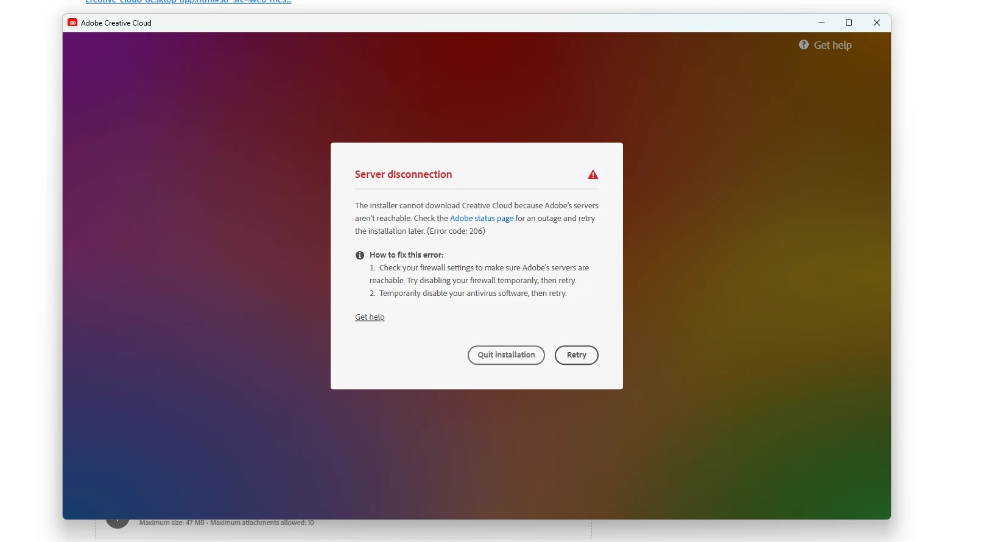
Task: Click 'Maximum size: 47 MB' text in browser
Action: coord(172,523)
